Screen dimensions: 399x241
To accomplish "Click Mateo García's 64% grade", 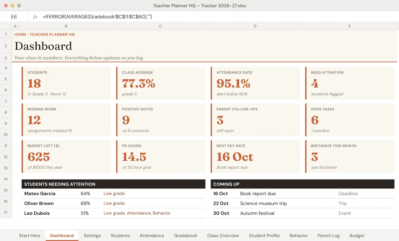I will [x=86, y=194].
